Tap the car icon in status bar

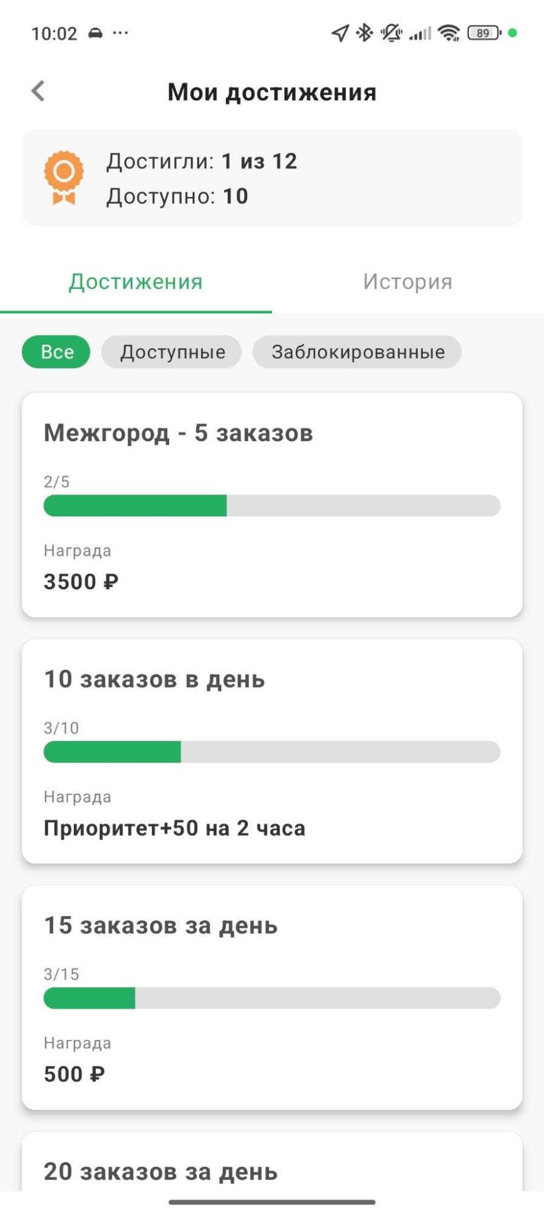tap(96, 33)
